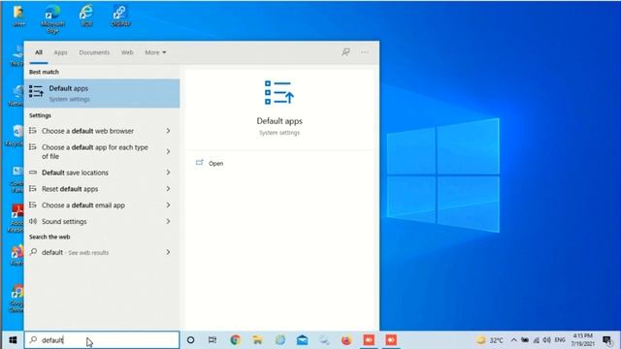
Task: Expand arrow for Choose a default web browser
Action: click(x=168, y=131)
